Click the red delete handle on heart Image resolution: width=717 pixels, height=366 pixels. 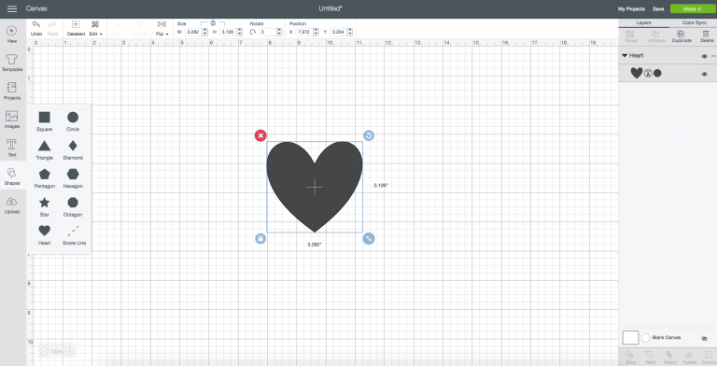click(x=260, y=135)
